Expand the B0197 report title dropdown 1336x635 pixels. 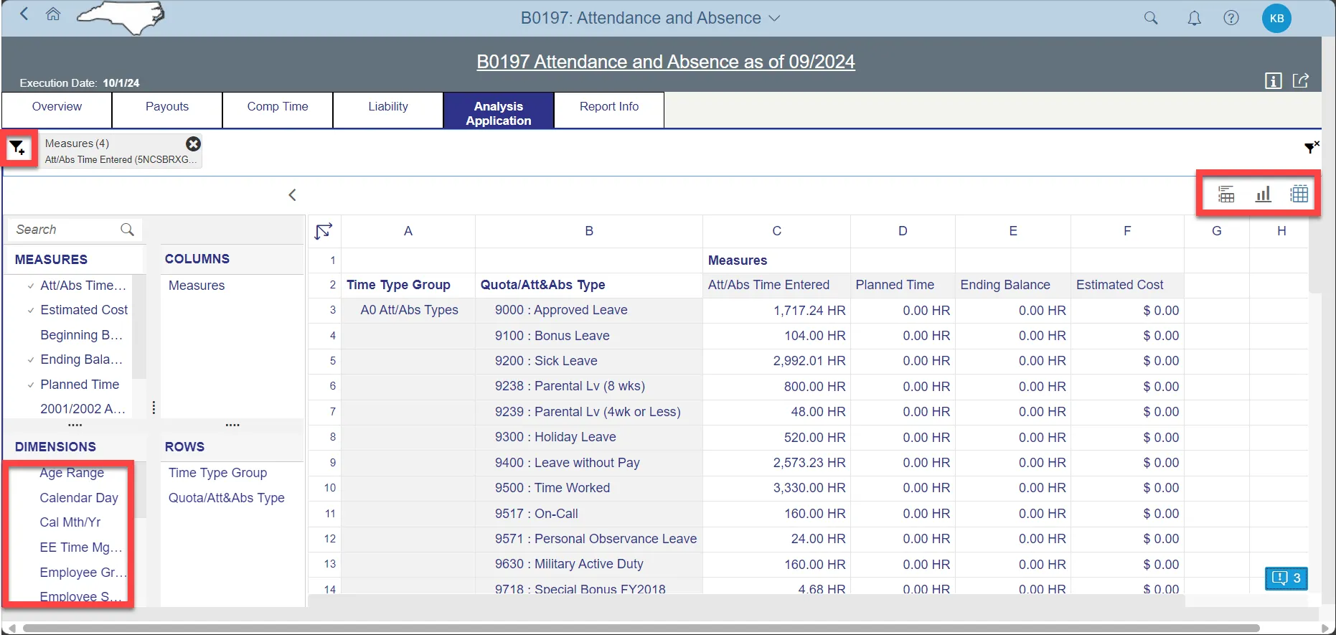click(x=774, y=19)
